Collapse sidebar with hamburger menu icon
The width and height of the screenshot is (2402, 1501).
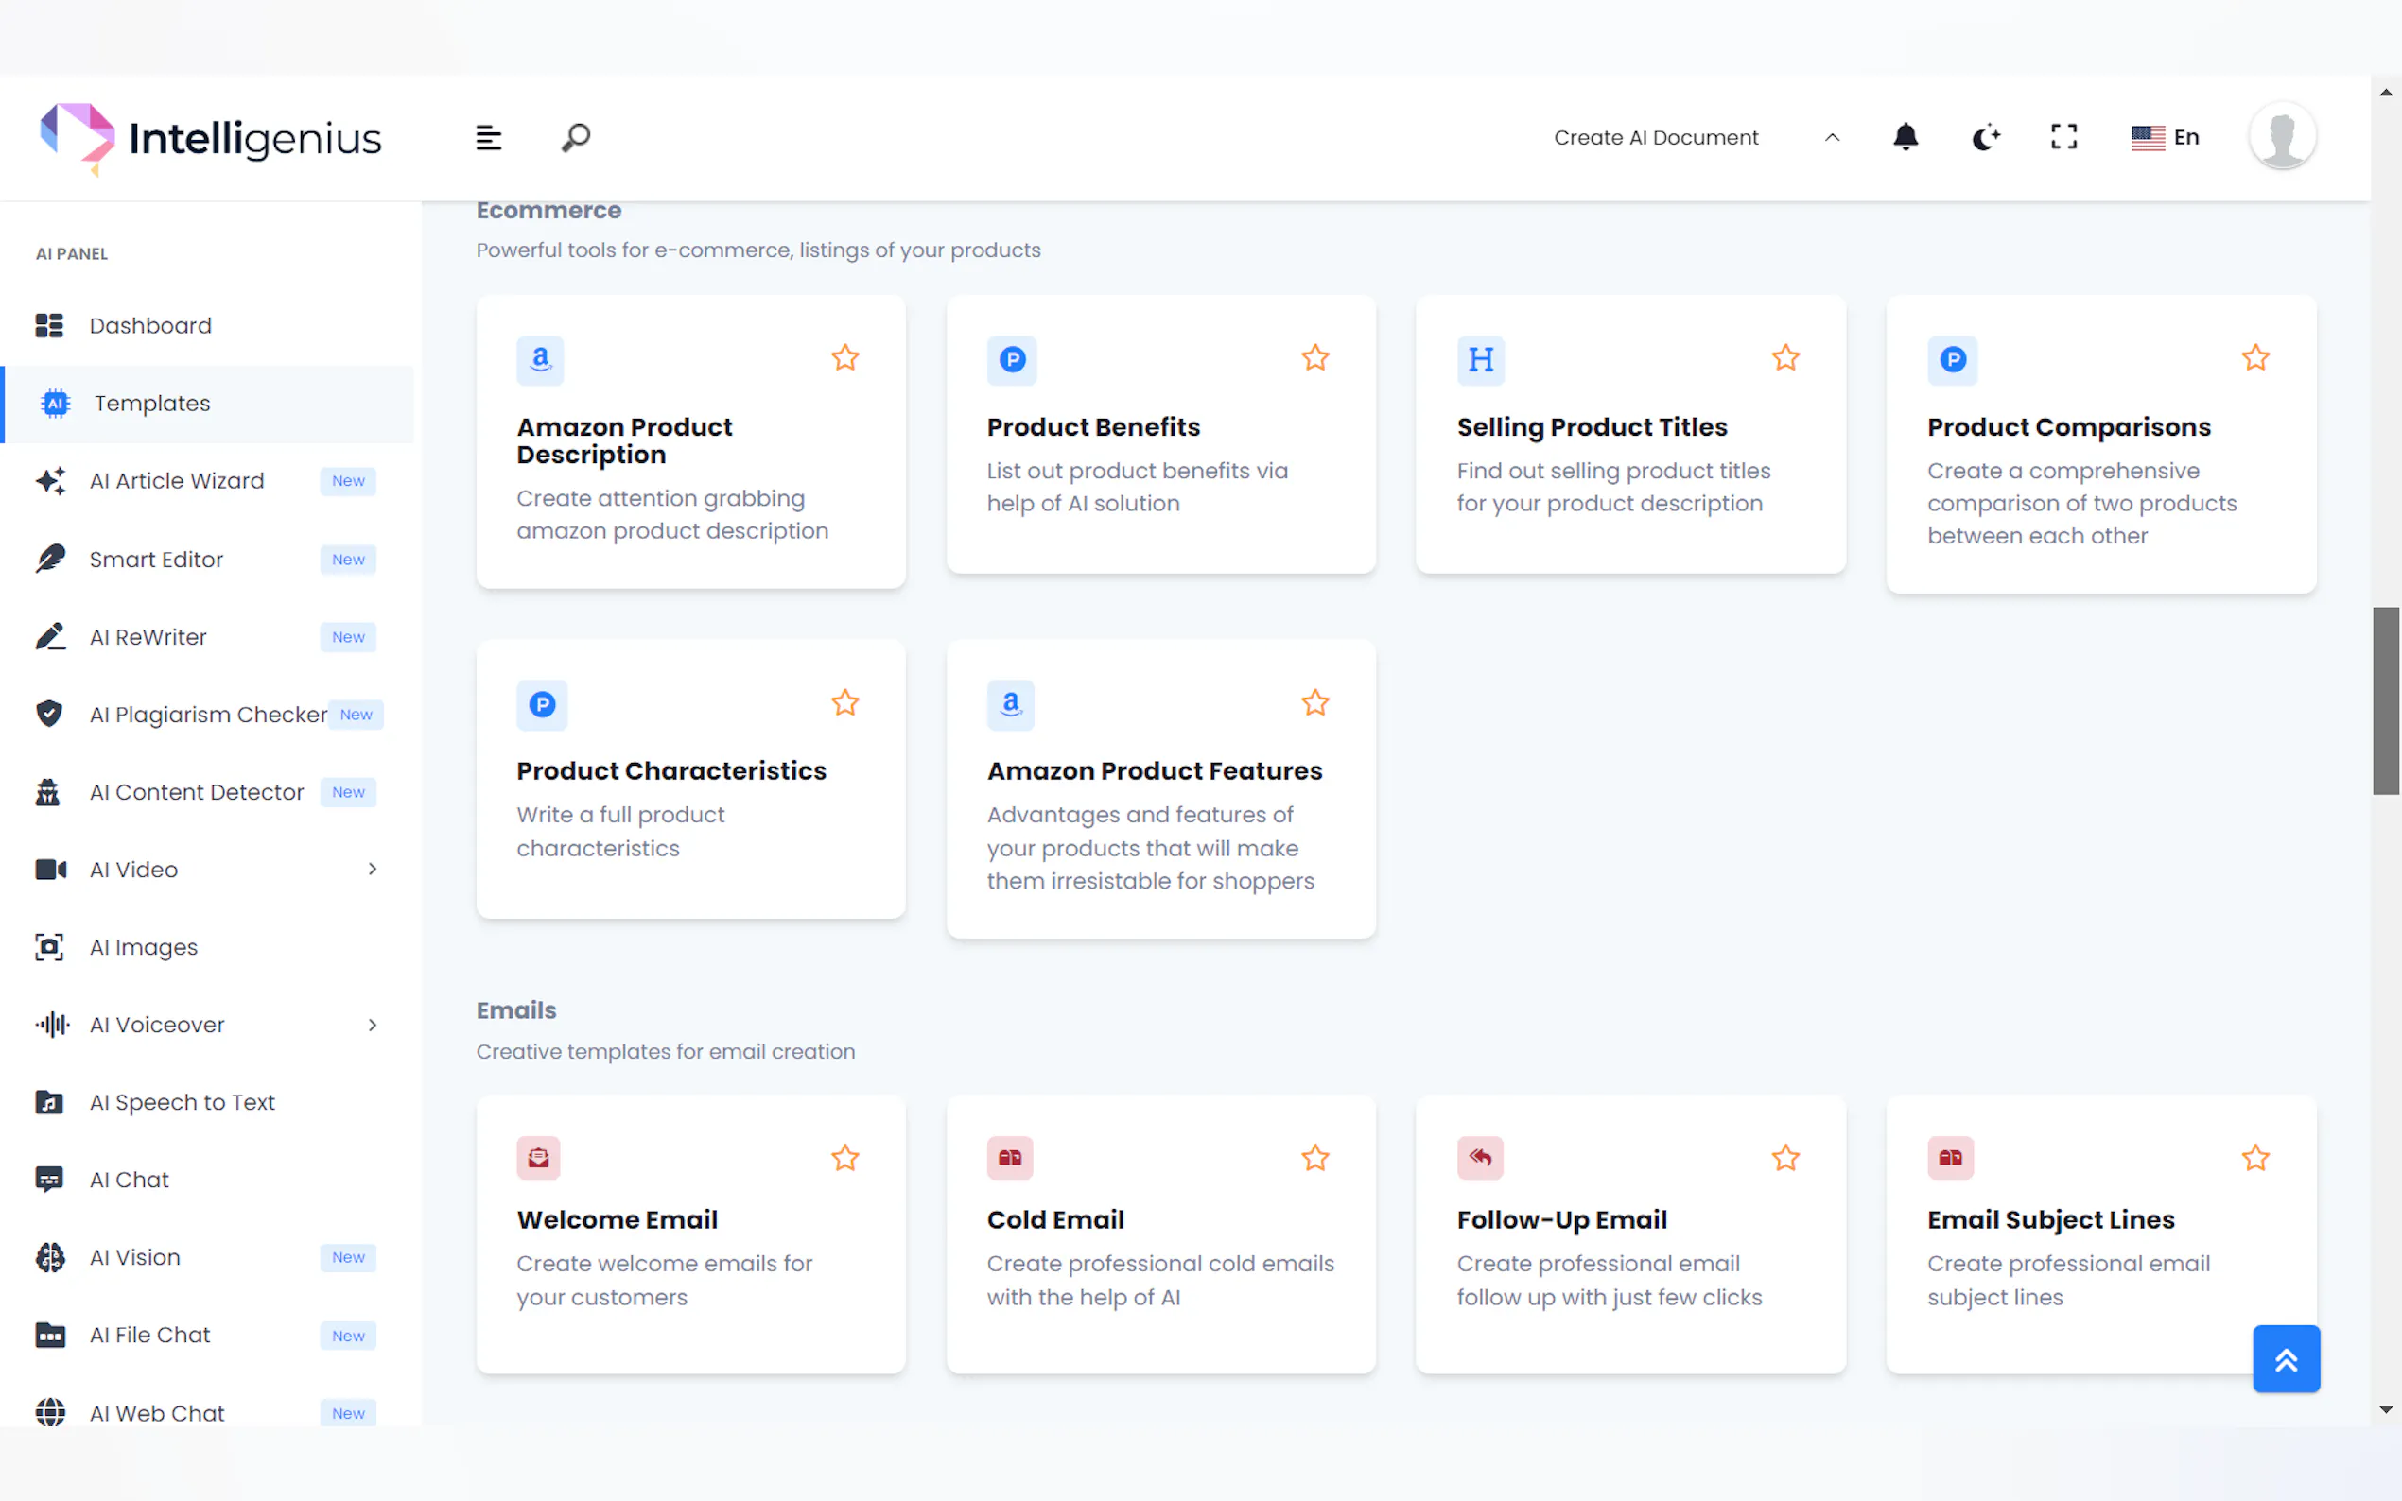[x=488, y=137]
